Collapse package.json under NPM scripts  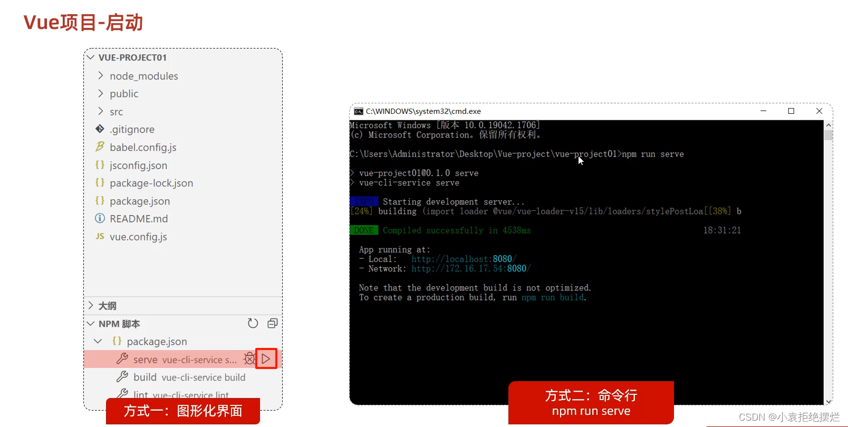98,341
